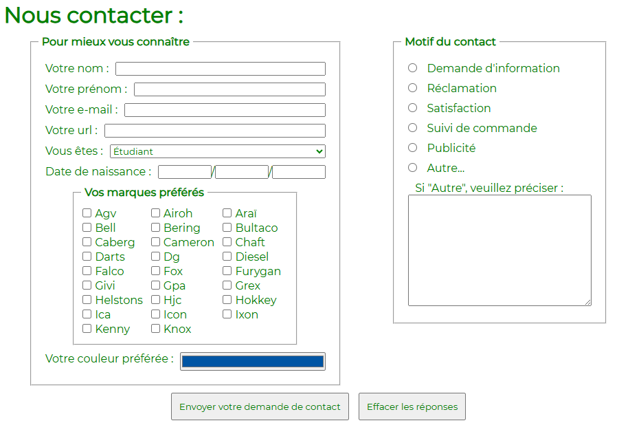The height and width of the screenshot is (423, 630).
Task: Enable the Furygan brand checkbox
Action: pyautogui.click(x=227, y=271)
